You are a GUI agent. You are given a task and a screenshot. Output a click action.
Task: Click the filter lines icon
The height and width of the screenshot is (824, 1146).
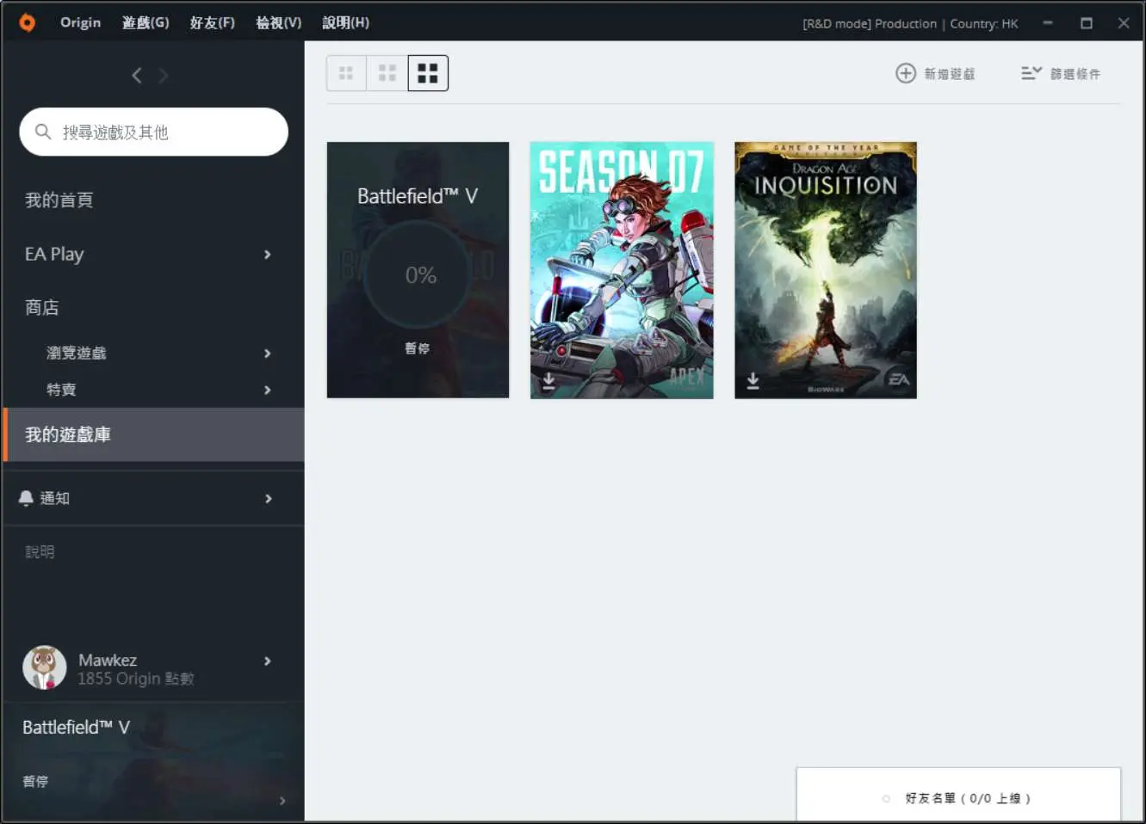pyautogui.click(x=1031, y=73)
